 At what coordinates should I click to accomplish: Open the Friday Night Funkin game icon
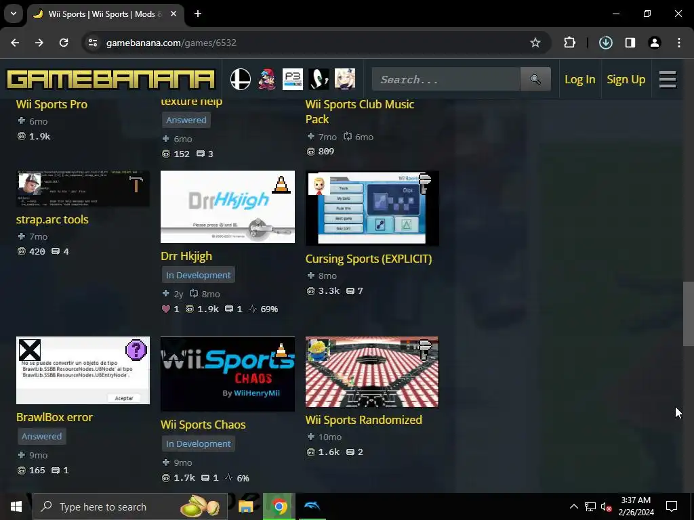pos(266,80)
